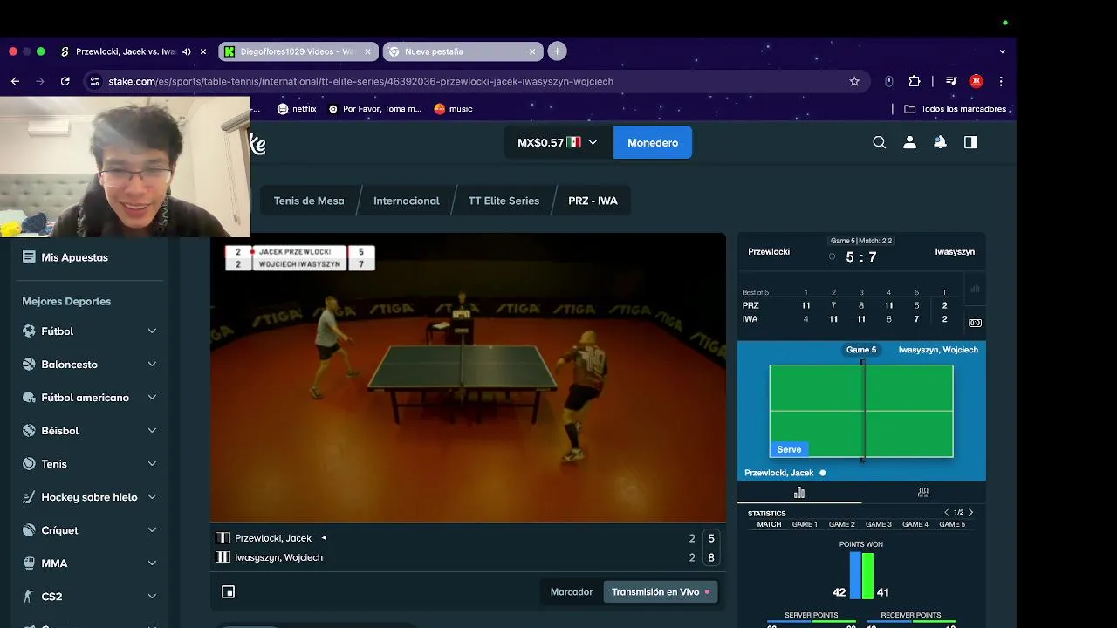Image resolution: width=1117 pixels, height=628 pixels.
Task: Click the browser back arrow
Action: coord(15,81)
